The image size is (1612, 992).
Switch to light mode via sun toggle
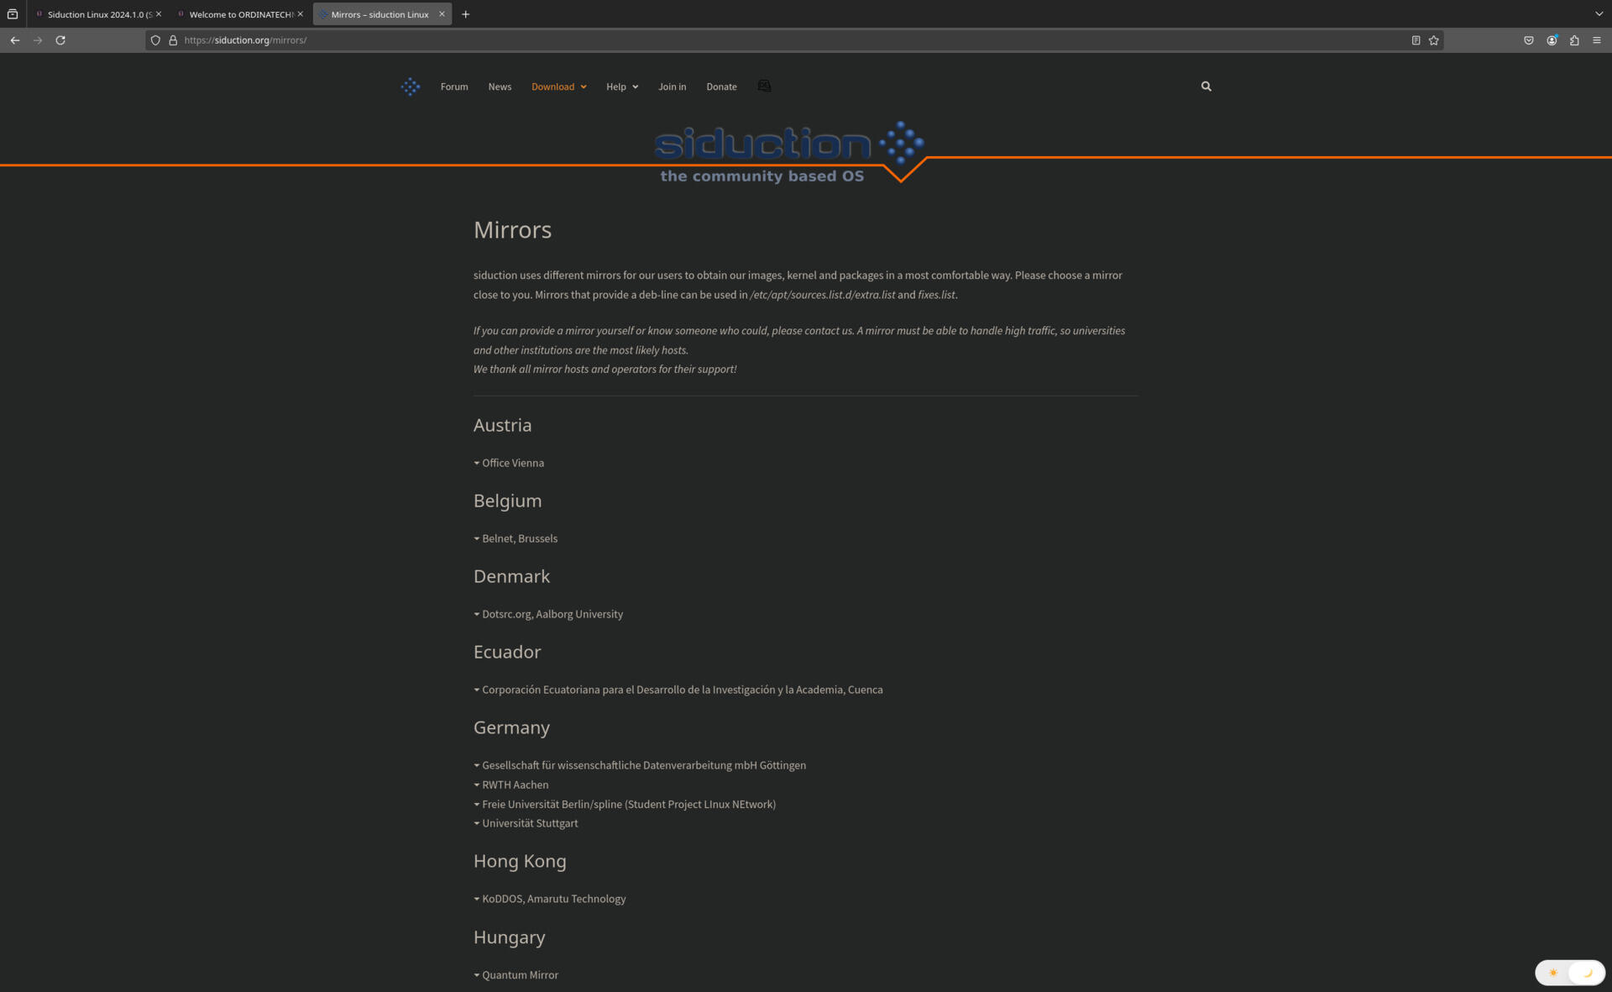click(1553, 973)
